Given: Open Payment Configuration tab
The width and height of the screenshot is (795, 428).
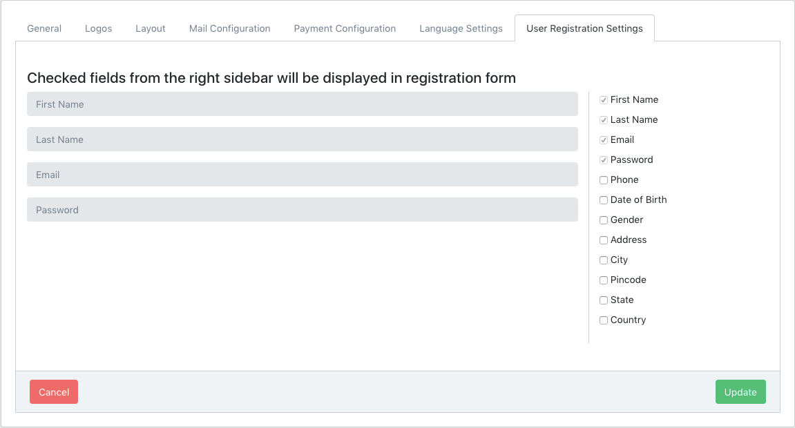Looking at the screenshot, I should pos(345,28).
